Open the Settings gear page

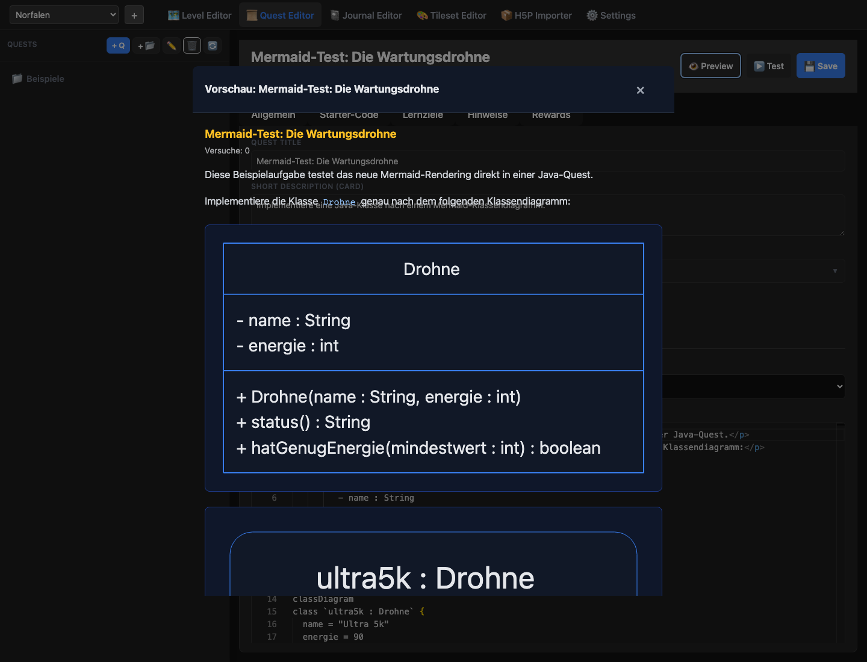click(x=611, y=16)
